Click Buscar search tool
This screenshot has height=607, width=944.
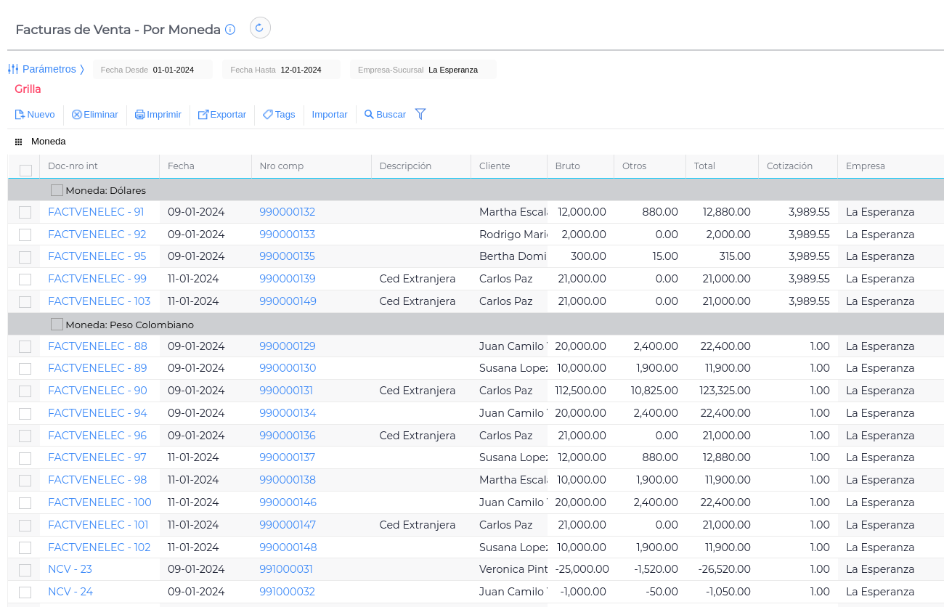[x=385, y=115]
